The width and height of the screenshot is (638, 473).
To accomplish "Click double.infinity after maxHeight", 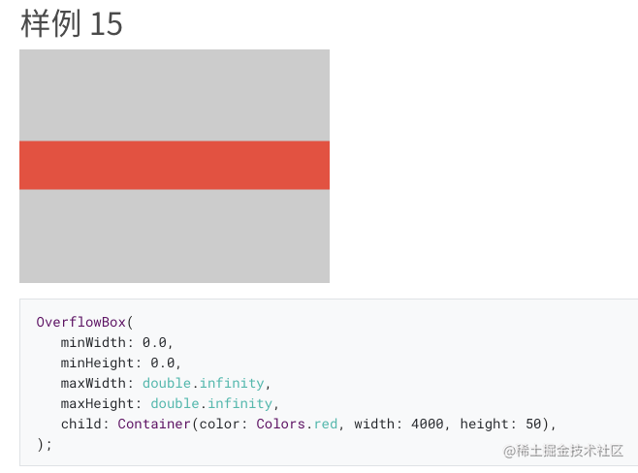I will (211, 403).
